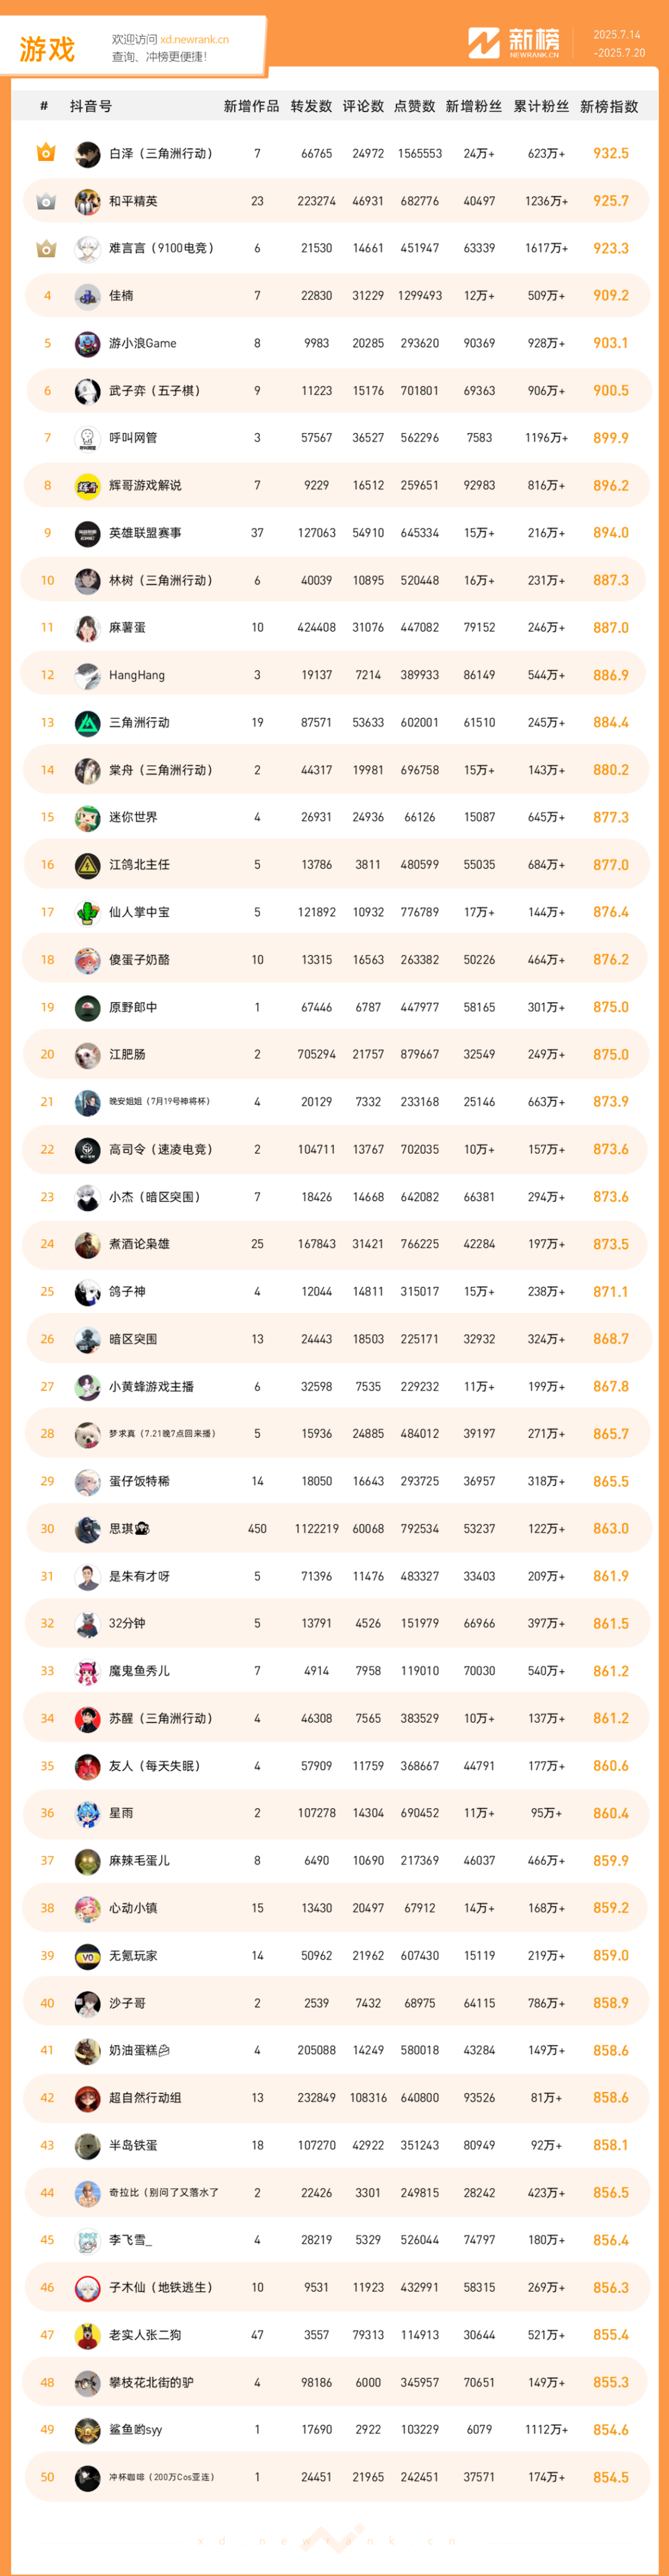Viewport: 669px width, 2576px height.
Task: Select the 抖音号 column header
Action: click(x=91, y=106)
